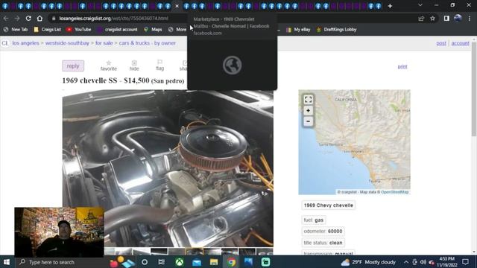Open Mail app on taskbar
Viewport: 477px width, 268px height.
[197, 262]
